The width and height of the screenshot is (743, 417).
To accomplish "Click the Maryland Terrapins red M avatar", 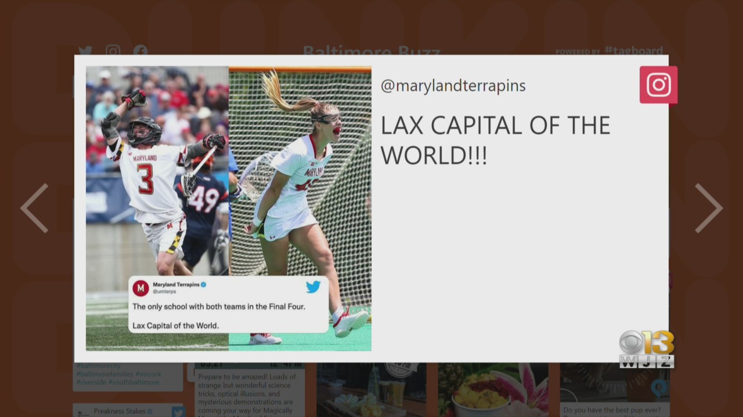I will point(140,288).
